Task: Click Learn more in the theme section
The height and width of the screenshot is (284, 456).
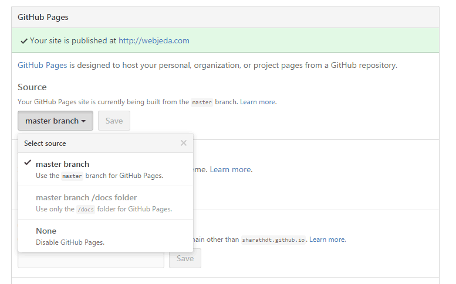Action: click(x=231, y=169)
